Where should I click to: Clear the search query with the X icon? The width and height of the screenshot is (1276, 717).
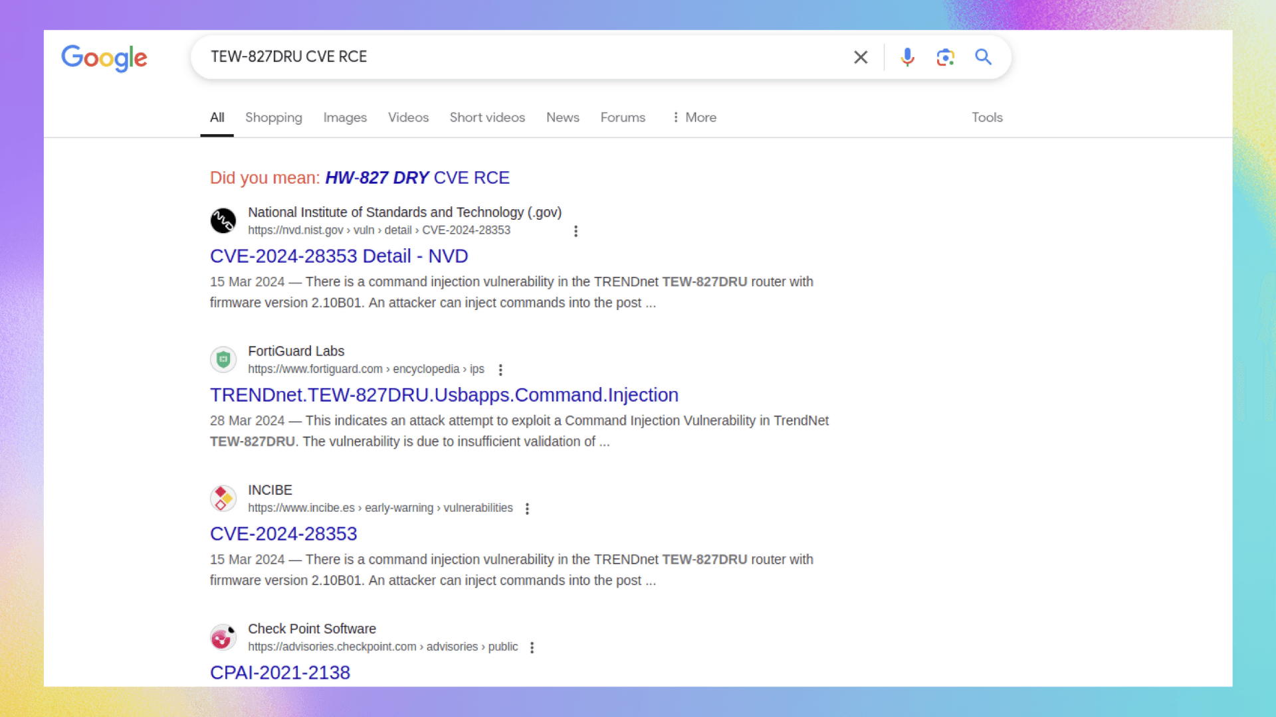pyautogui.click(x=861, y=57)
